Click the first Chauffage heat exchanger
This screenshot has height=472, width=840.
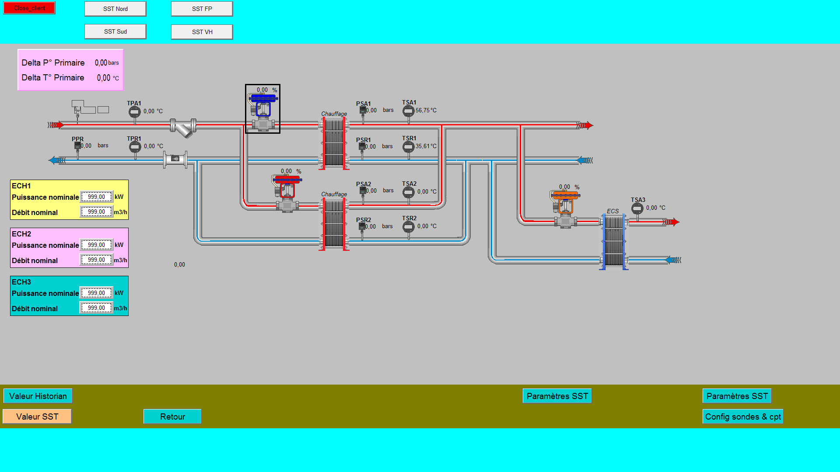pos(334,143)
